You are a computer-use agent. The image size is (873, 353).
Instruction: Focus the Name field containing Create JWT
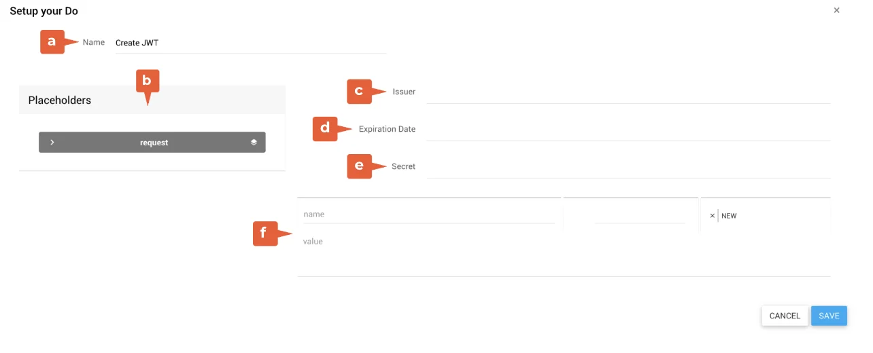pyautogui.click(x=250, y=43)
